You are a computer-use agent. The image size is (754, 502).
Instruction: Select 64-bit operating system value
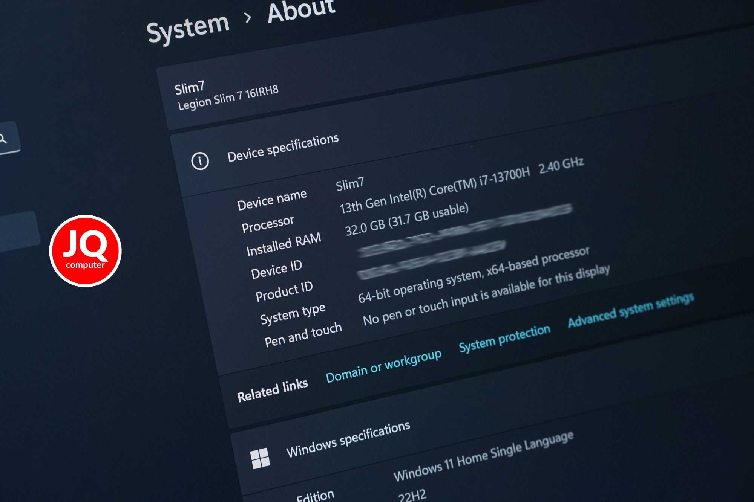tap(474, 275)
